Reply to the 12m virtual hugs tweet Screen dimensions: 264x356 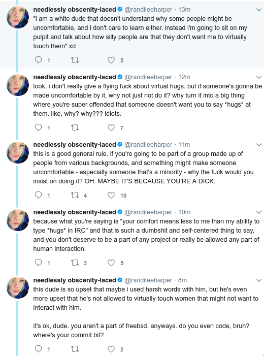[x=38, y=127]
